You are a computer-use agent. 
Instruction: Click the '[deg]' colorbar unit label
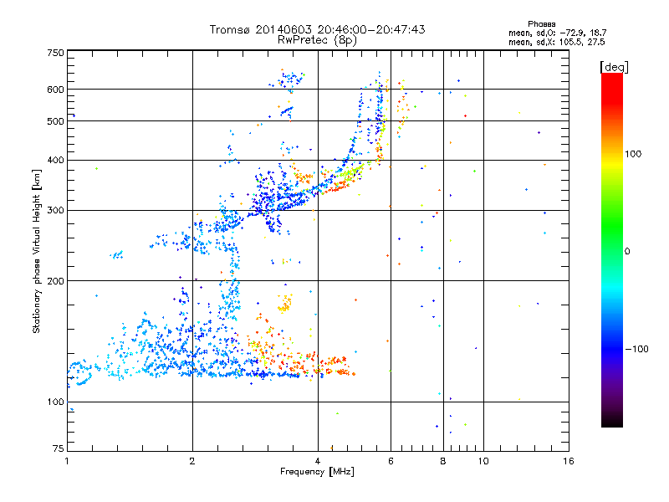point(614,67)
